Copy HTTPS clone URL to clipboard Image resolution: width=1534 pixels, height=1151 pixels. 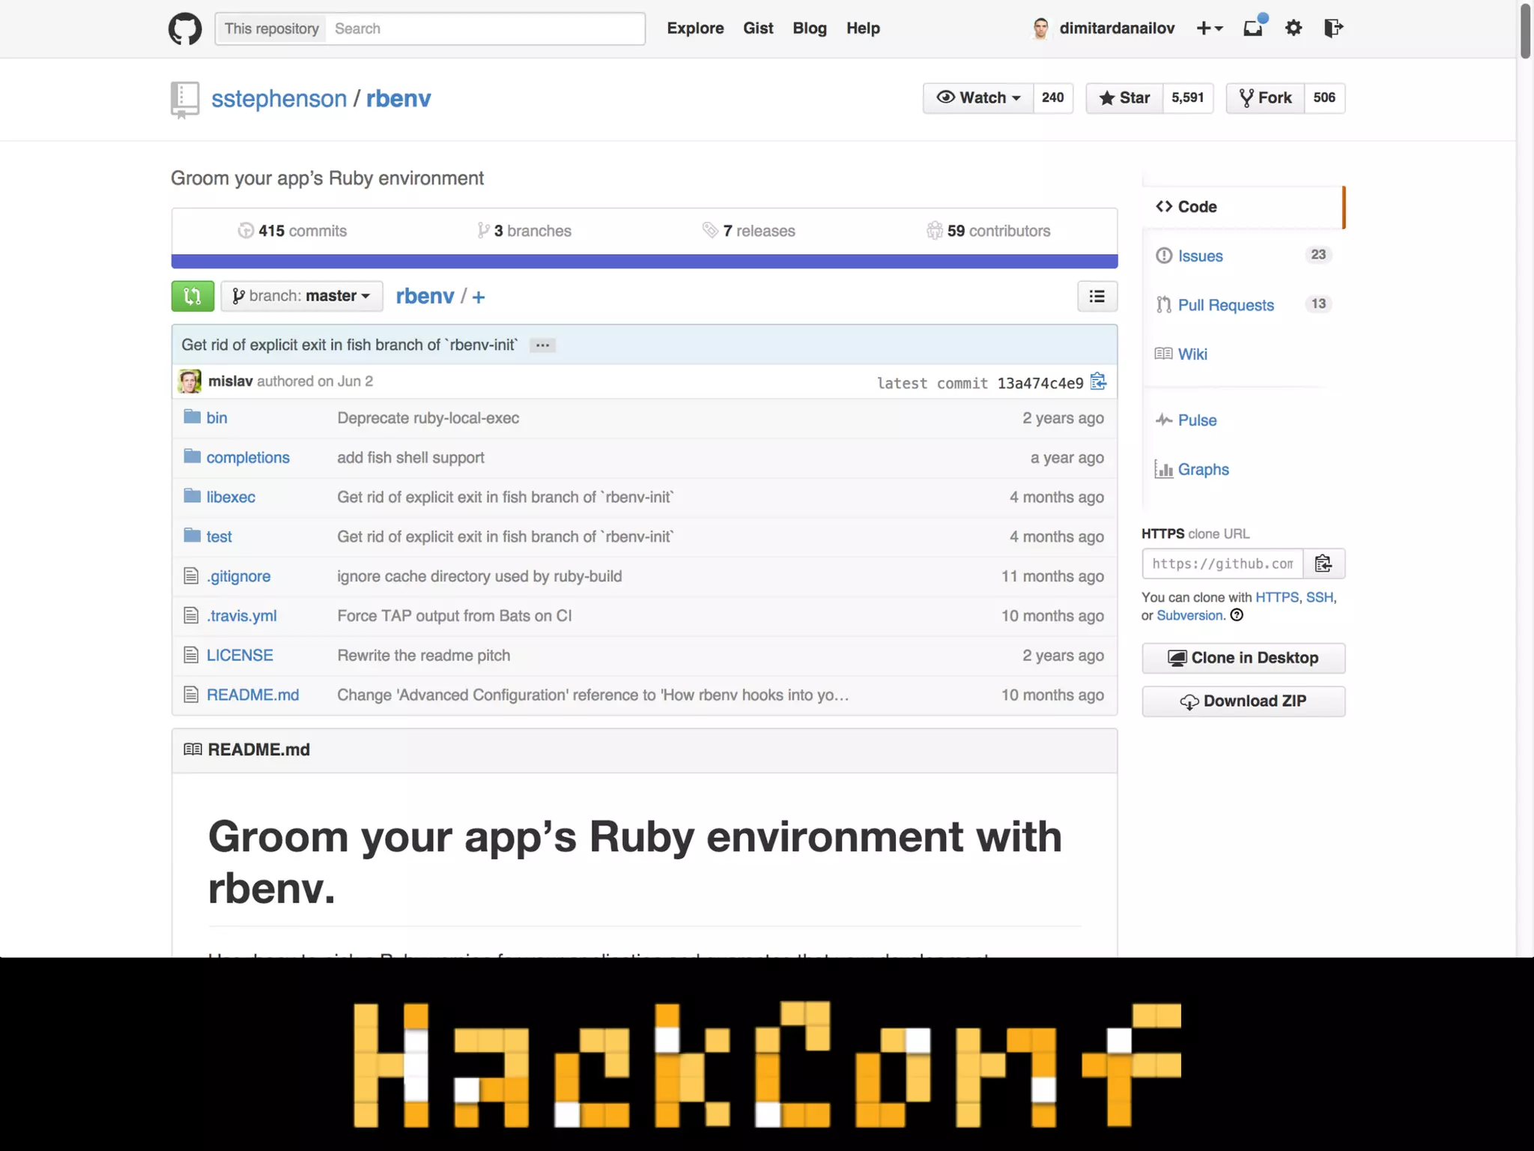point(1324,564)
